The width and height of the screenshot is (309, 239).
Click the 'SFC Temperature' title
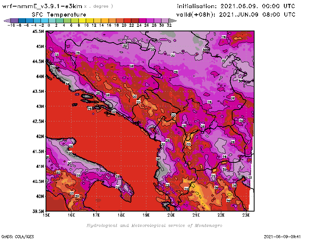pos(59,15)
